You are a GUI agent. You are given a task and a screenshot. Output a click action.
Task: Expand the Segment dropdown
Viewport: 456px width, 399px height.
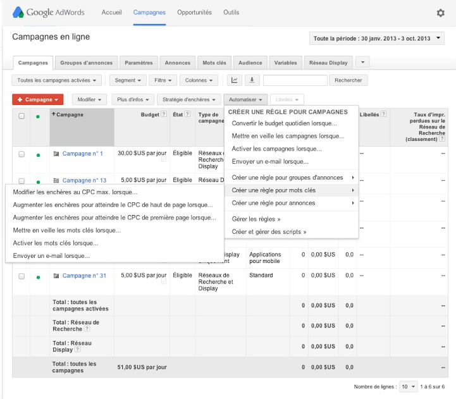pos(128,80)
